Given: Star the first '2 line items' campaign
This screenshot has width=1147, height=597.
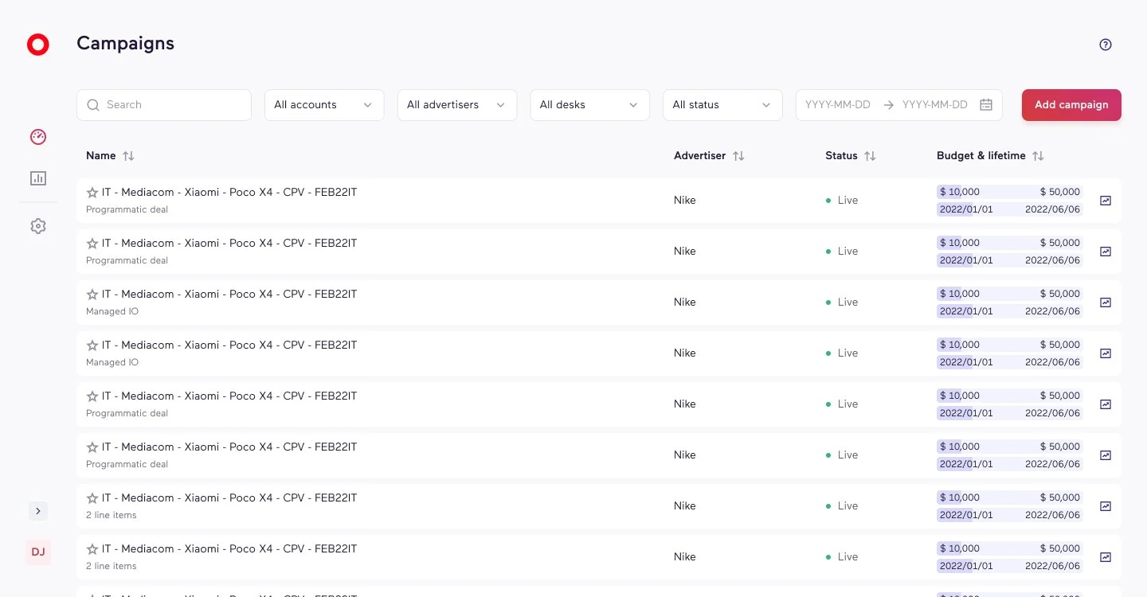Looking at the screenshot, I should pos(92,498).
